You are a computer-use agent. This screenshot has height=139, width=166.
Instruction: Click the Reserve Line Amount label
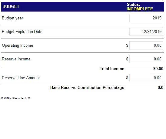pos(21,78)
